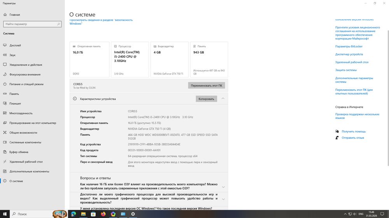Click Получить помощь link

tap(354, 131)
